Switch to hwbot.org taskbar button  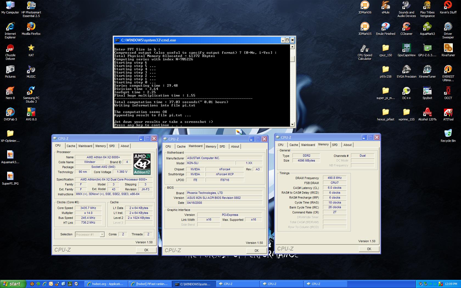point(106,284)
